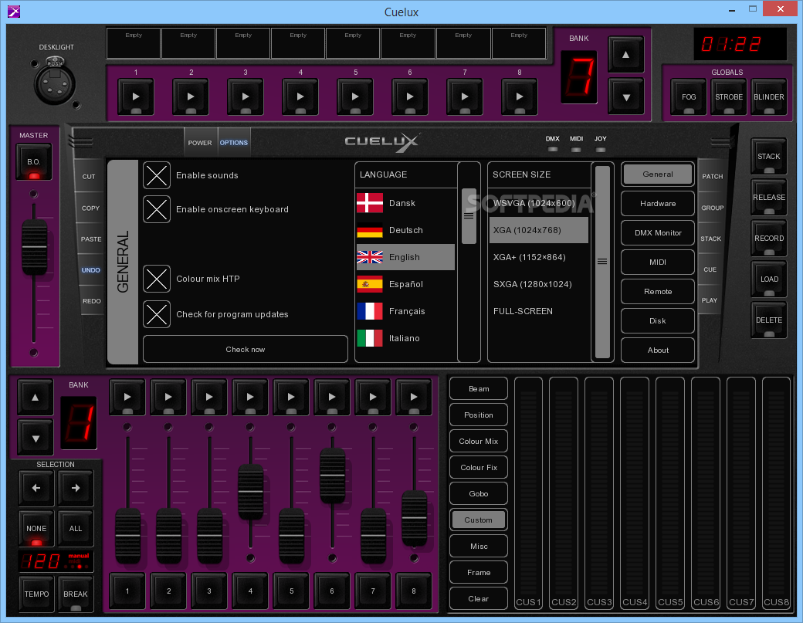
Task: Switch to the POWER tab
Action: point(200,143)
